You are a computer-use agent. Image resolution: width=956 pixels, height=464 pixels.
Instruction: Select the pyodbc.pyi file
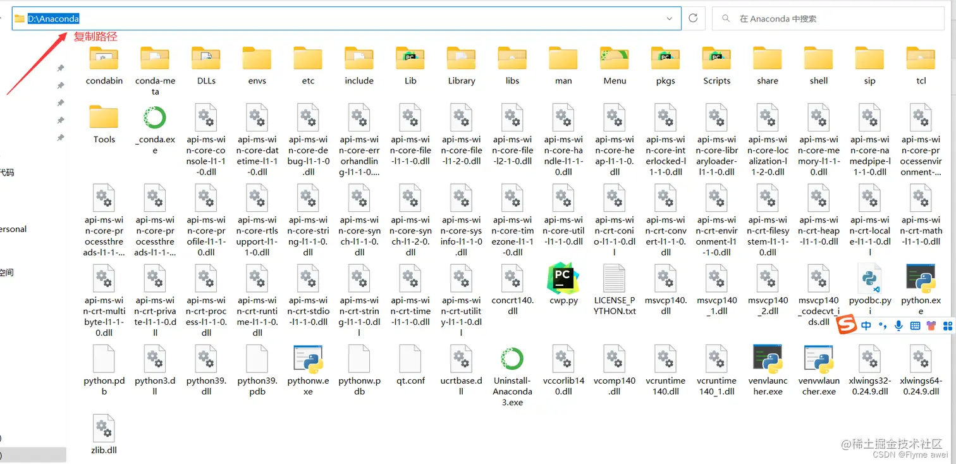tap(870, 290)
